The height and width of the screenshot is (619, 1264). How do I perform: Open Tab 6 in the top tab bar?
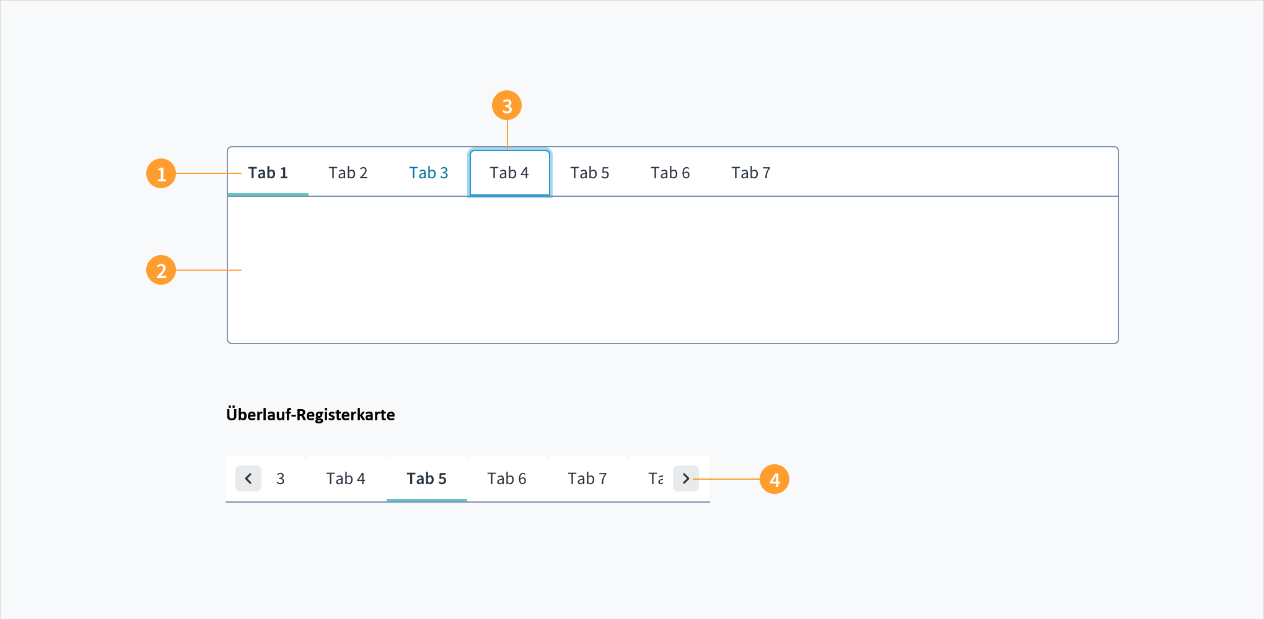[x=670, y=173]
